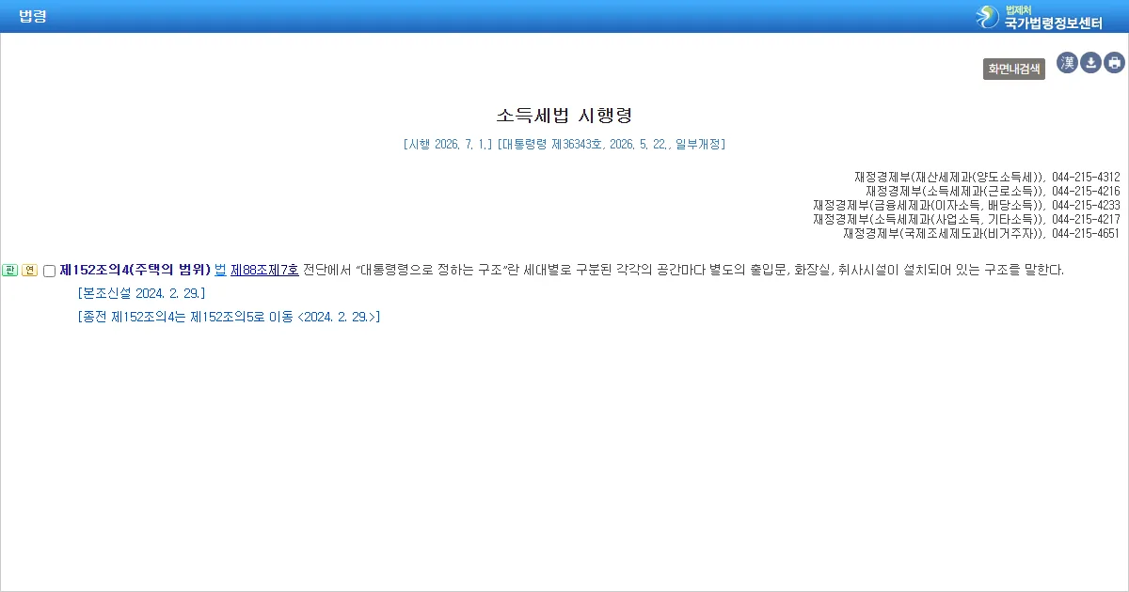This screenshot has width=1129, height=592.
Task: Click the [본조신설 2024. 2. 29.] note
Action: tap(141, 293)
